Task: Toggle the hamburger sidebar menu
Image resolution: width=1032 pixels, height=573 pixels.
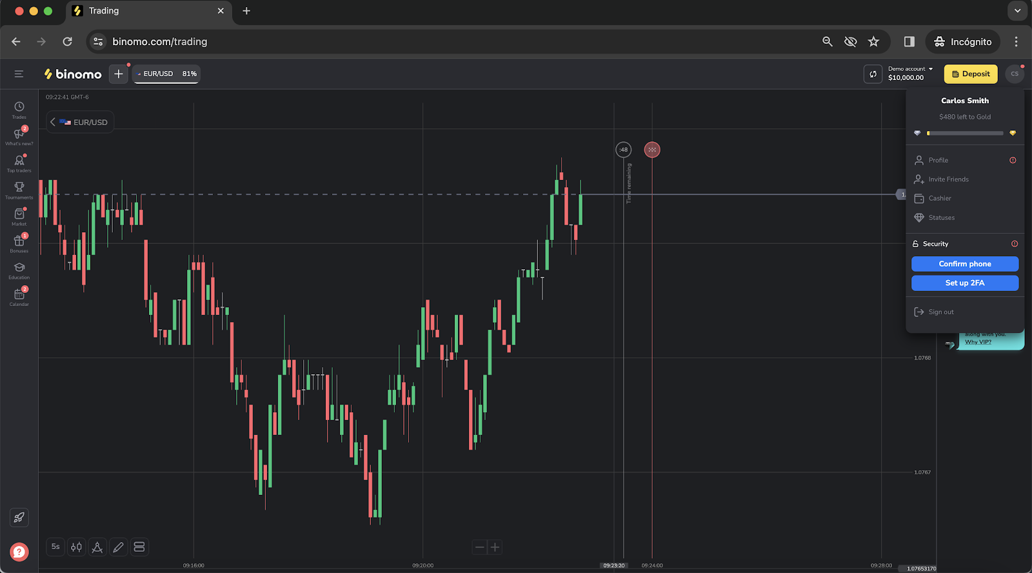Action: coord(19,74)
